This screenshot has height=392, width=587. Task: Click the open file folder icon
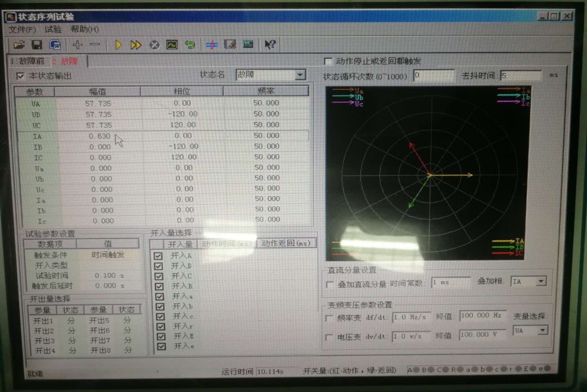point(19,44)
